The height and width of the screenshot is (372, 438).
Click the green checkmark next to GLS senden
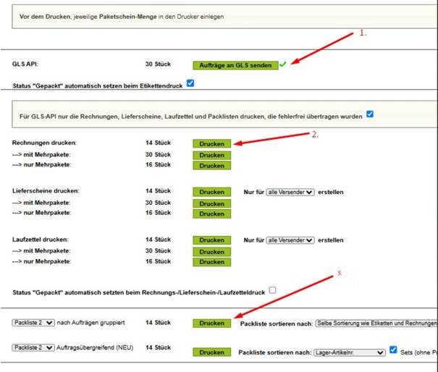[x=283, y=64]
